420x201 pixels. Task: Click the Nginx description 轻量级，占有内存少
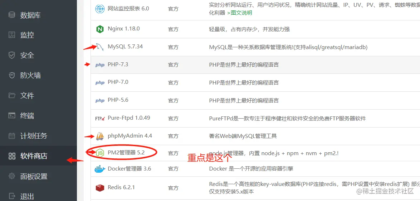pos(249,29)
